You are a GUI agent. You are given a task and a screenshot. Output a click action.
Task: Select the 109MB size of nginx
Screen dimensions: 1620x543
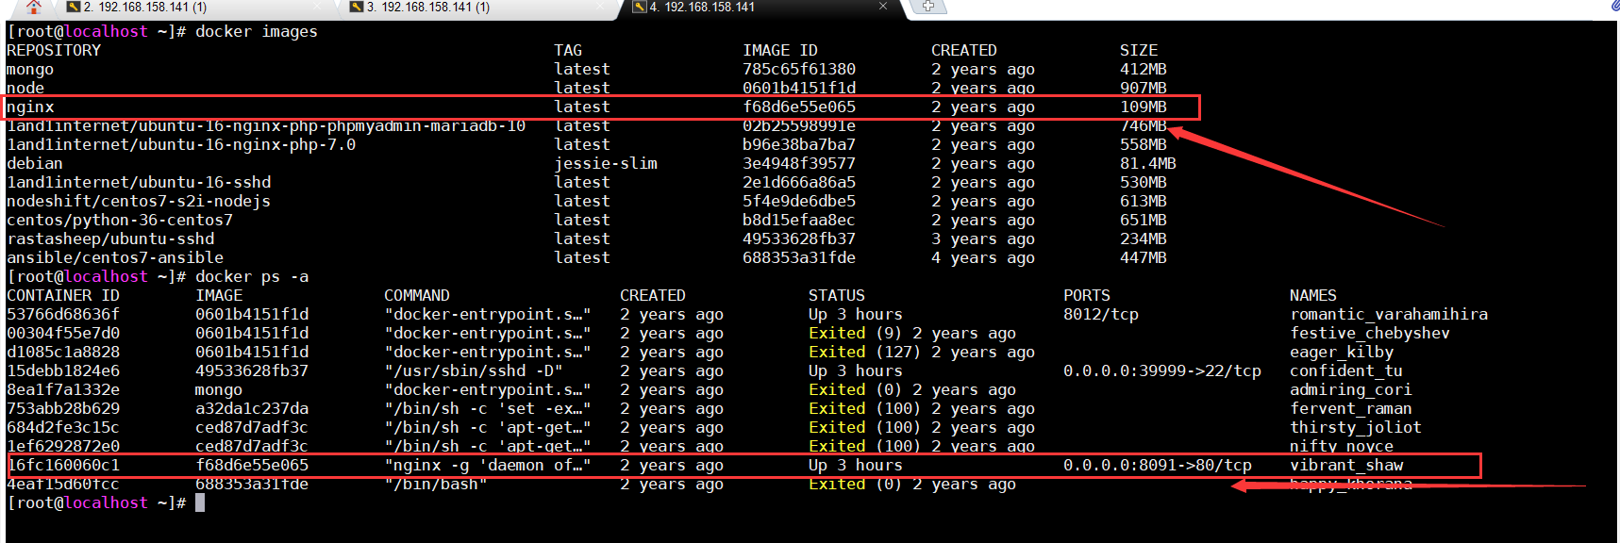[1144, 107]
